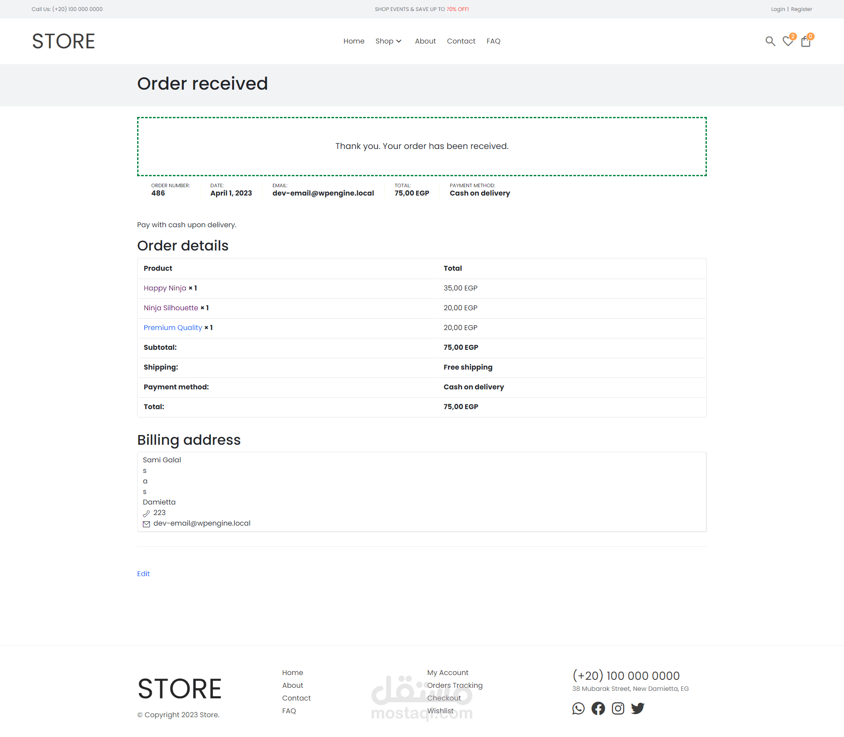
Task: Open Orders Tracking in footer
Action: (455, 685)
